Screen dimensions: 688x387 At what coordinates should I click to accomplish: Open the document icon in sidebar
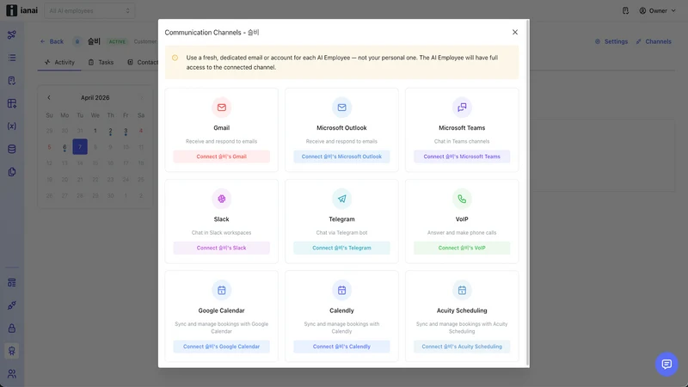(12, 80)
